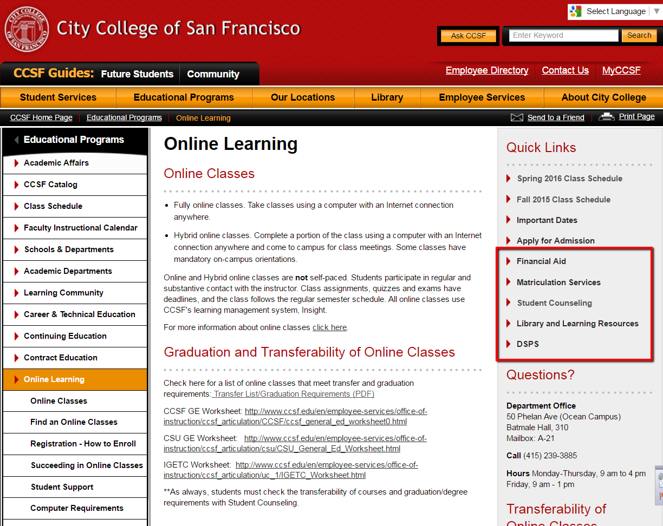Viewport: 663px width, 526px height.
Task: Click the arrow beside Faculty Instructional Calendar
Action: click(17, 228)
